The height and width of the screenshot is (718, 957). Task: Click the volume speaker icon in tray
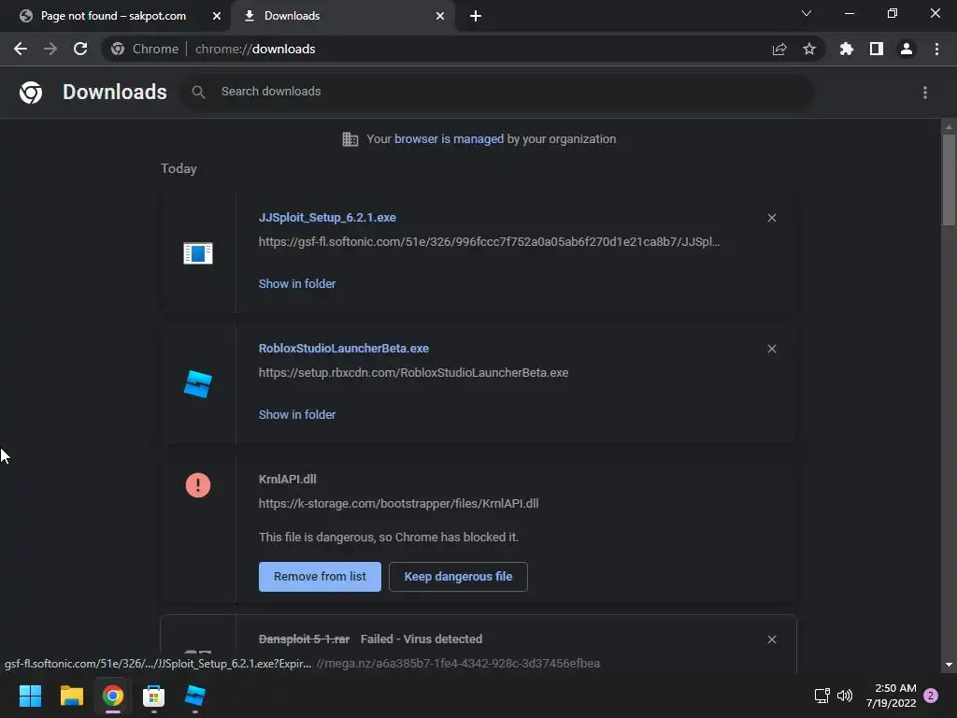tap(845, 696)
